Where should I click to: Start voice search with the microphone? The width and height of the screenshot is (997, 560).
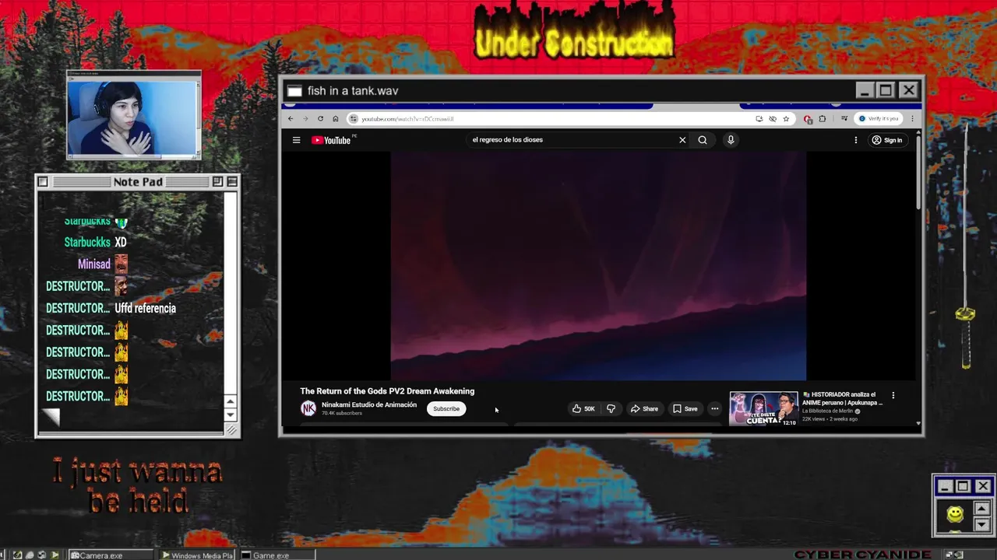[x=731, y=140]
